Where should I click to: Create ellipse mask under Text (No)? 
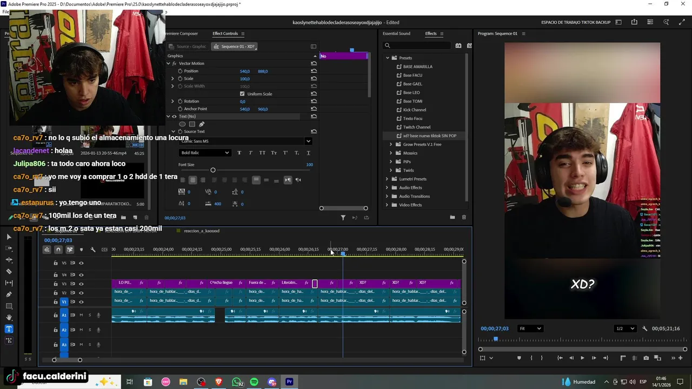[x=182, y=124]
